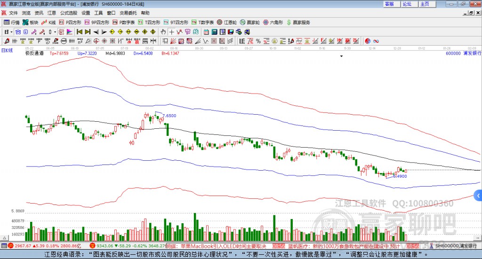Select the hand pan tool
This screenshot has height=259, width=482.
tap(163, 32)
